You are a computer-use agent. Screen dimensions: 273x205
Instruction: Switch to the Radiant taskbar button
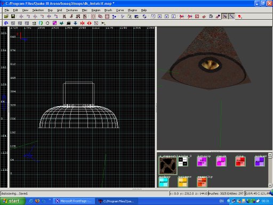point(117,201)
